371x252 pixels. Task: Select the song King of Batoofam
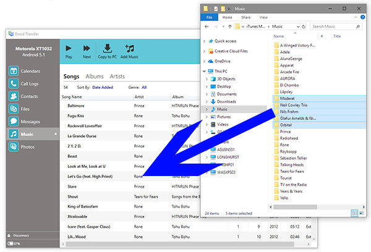[x=83, y=207]
